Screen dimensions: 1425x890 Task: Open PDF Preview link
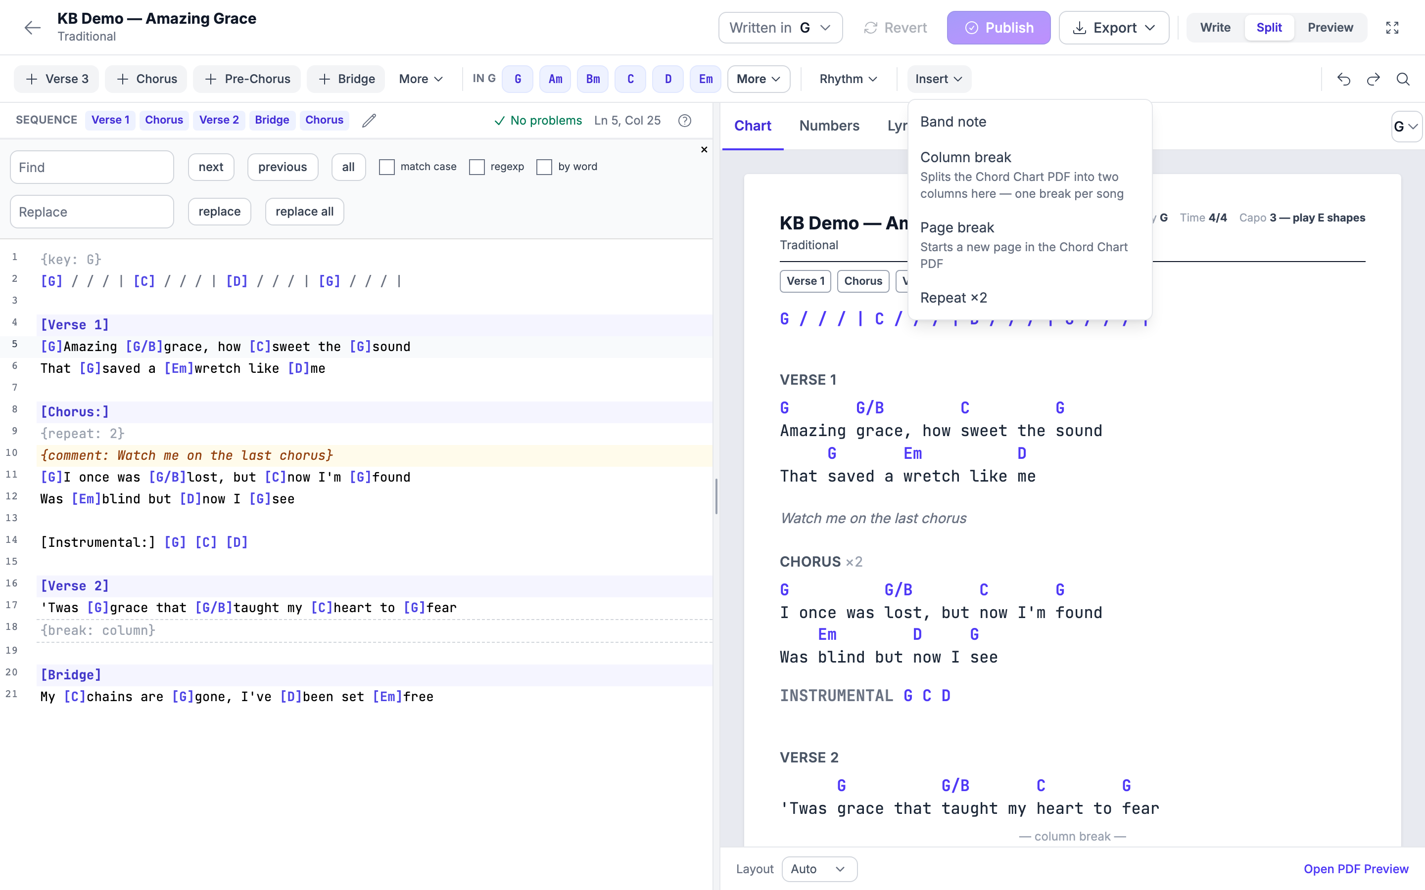click(x=1356, y=869)
